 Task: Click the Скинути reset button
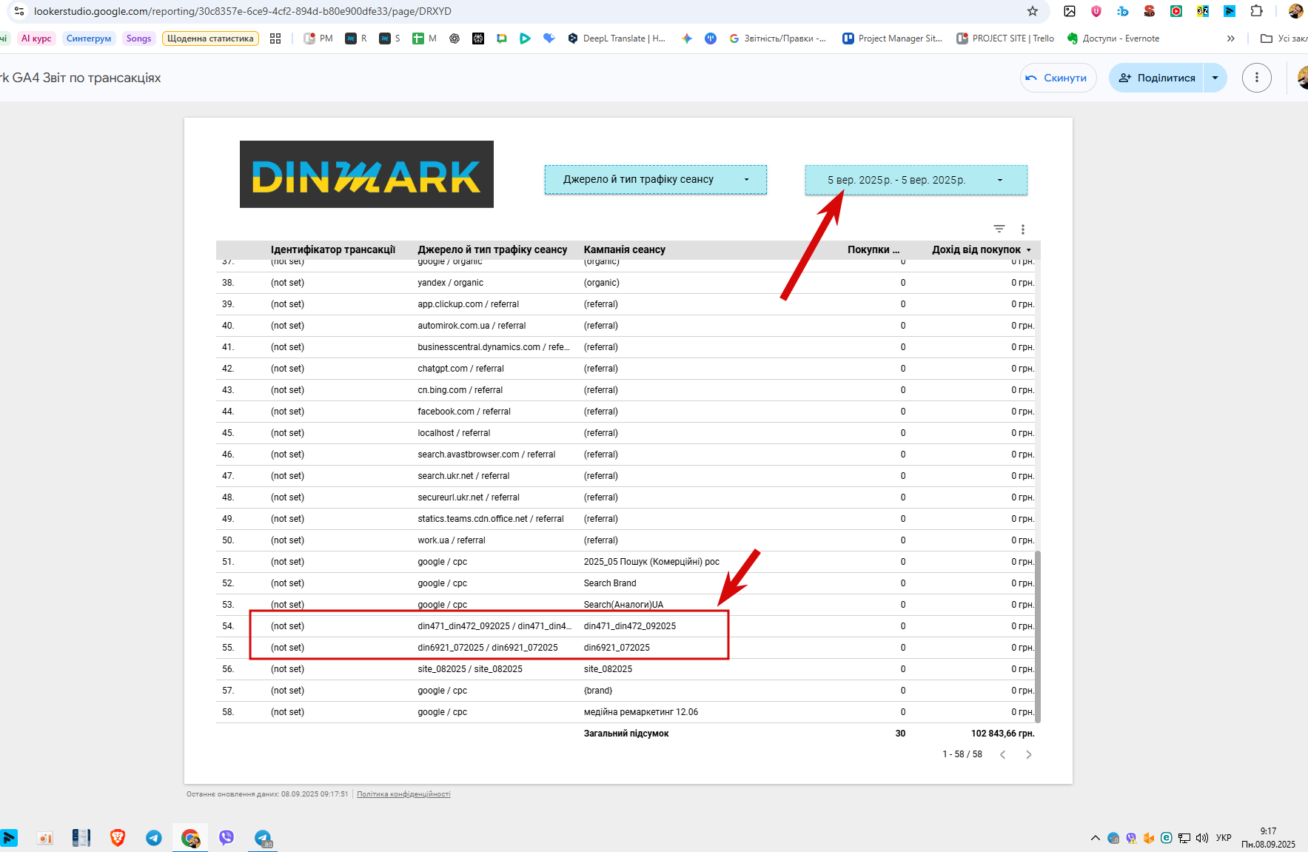(x=1058, y=78)
